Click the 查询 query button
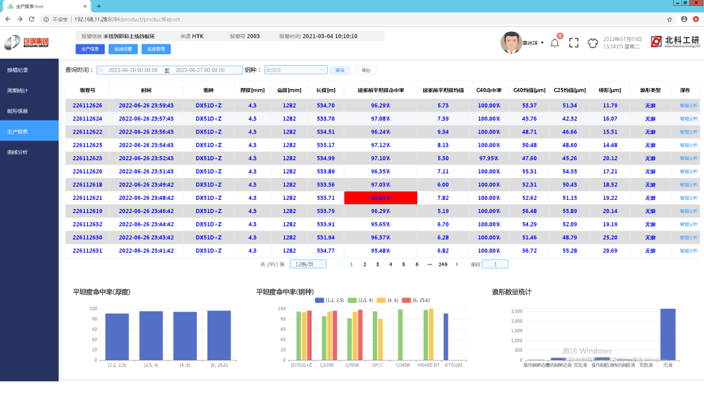The width and height of the screenshot is (704, 396). [x=340, y=70]
